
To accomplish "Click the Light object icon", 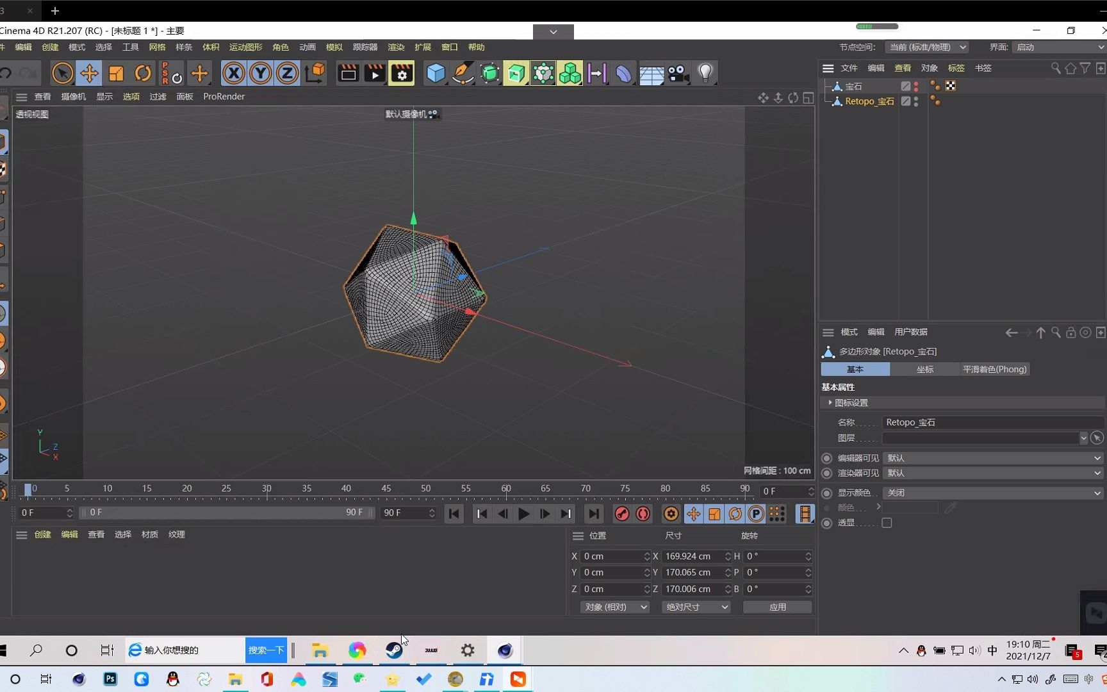I will click(x=705, y=74).
